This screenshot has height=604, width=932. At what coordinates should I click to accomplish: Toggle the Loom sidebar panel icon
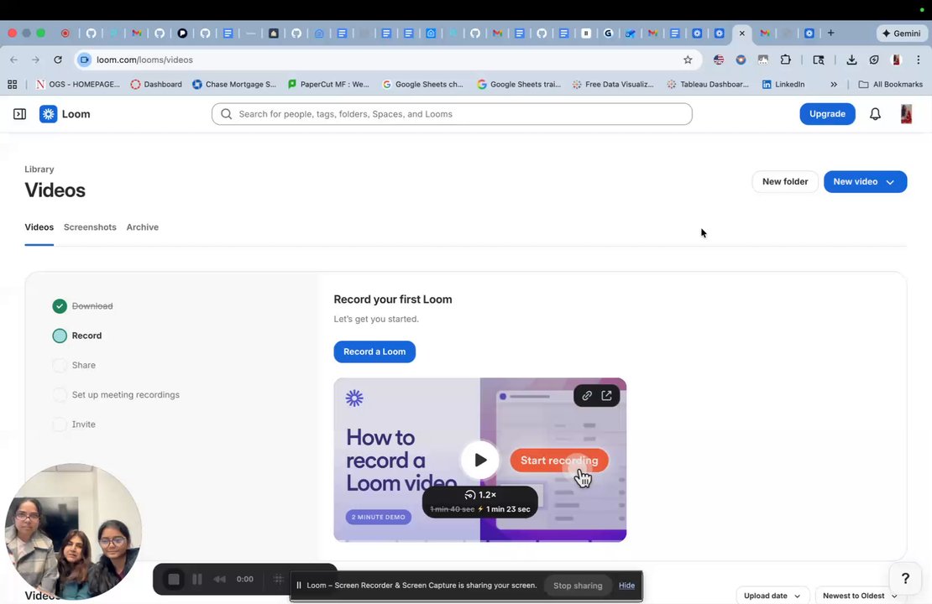19,114
